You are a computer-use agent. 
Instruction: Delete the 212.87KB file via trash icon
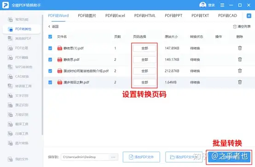click(x=240, y=71)
